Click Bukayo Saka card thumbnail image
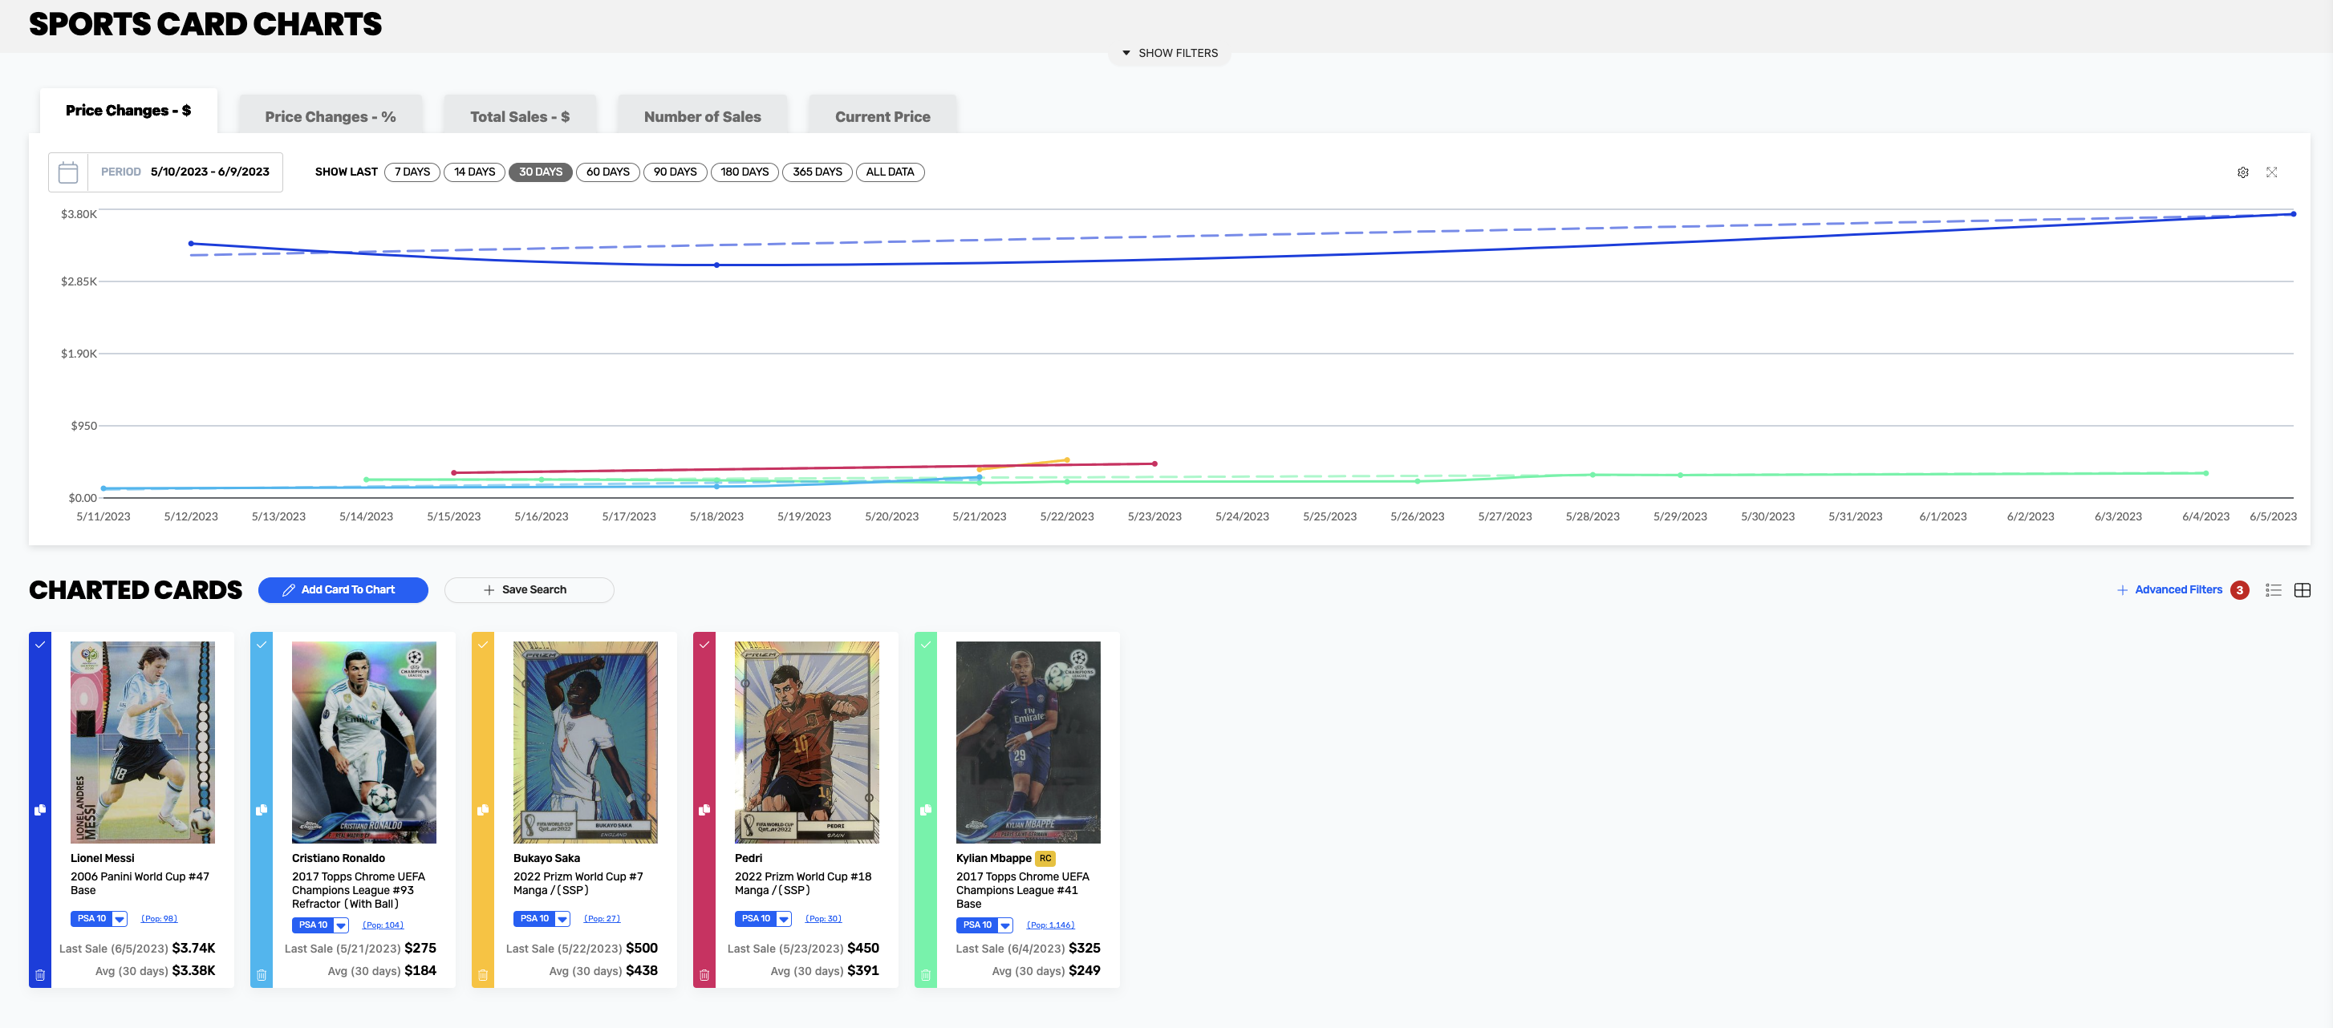This screenshot has height=1028, width=2333. [586, 743]
